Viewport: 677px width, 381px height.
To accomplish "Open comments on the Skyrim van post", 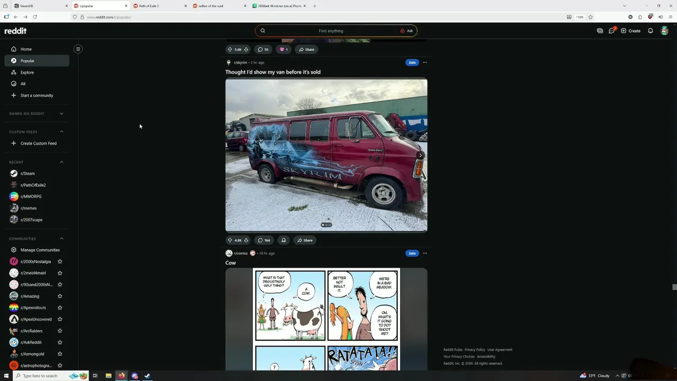I will [263, 240].
